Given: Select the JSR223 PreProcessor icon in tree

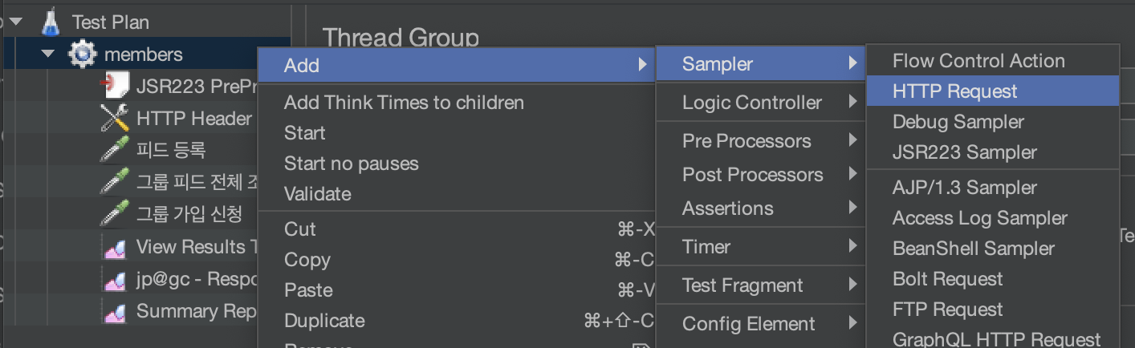Looking at the screenshot, I should 117,86.
